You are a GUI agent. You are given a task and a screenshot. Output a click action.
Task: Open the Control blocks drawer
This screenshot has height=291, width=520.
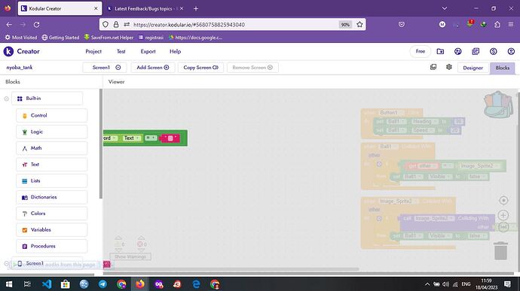[52, 116]
